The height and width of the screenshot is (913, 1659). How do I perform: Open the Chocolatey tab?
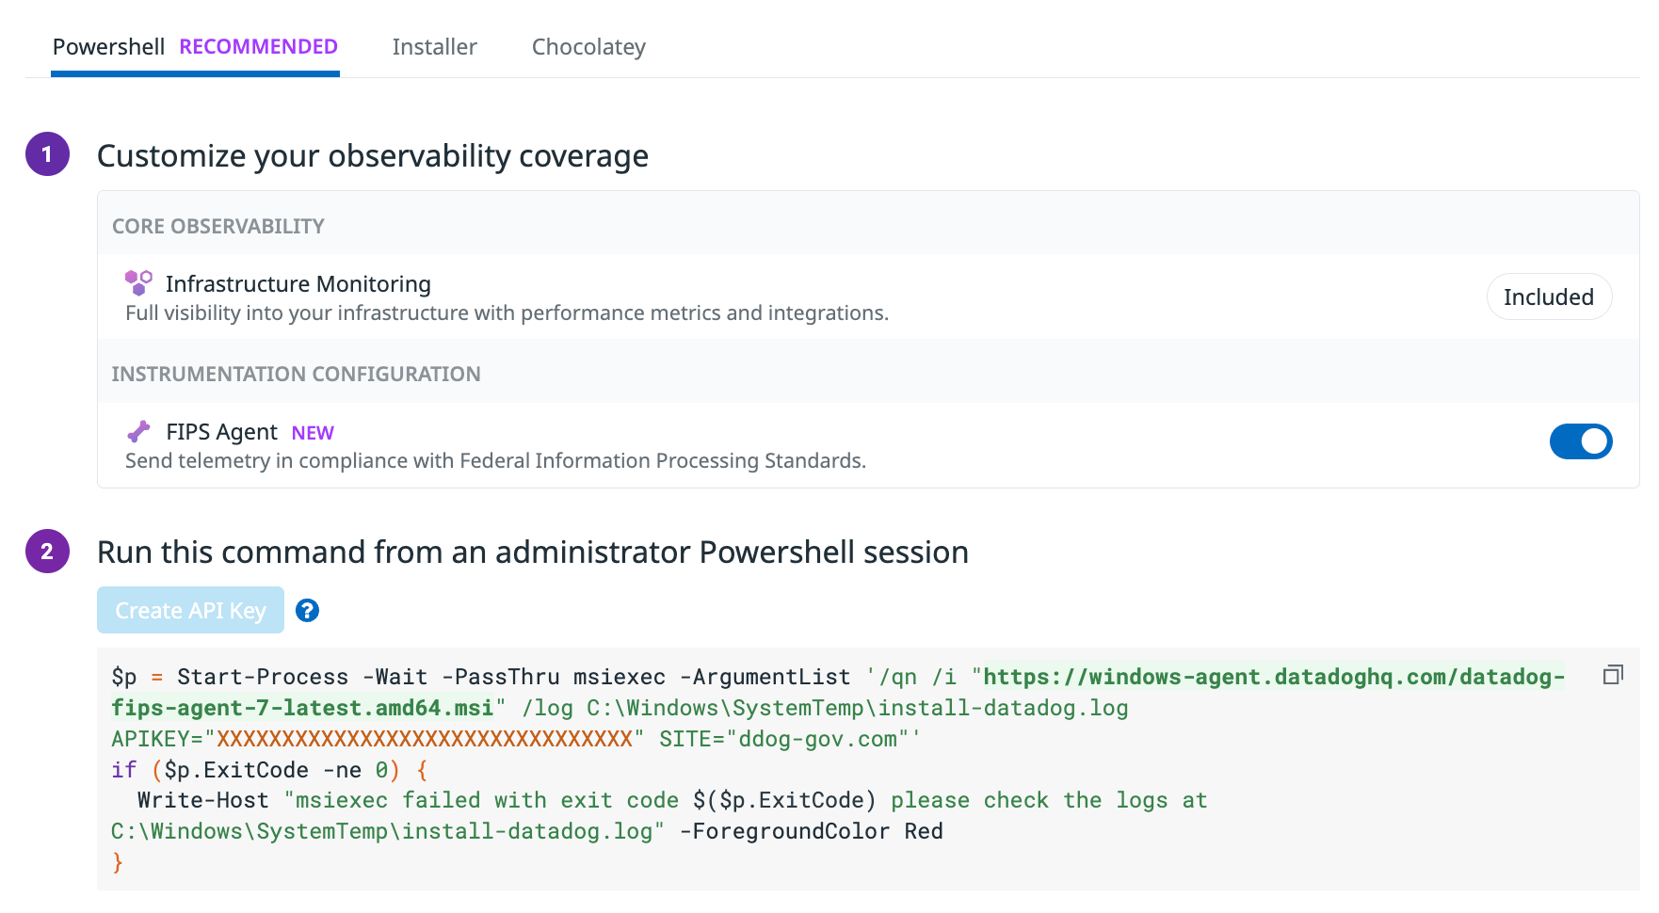point(588,46)
